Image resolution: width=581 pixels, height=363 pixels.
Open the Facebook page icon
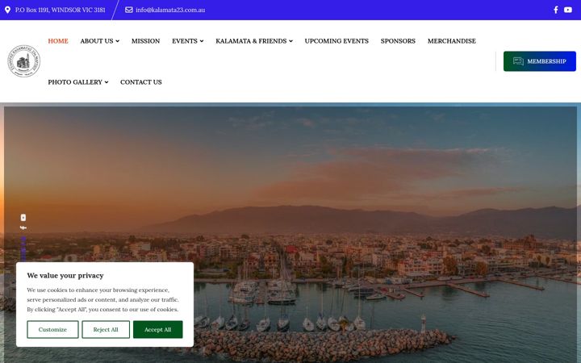[x=555, y=10]
